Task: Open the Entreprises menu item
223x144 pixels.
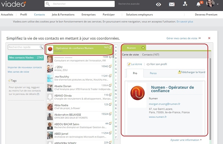Action: (x=89, y=15)
